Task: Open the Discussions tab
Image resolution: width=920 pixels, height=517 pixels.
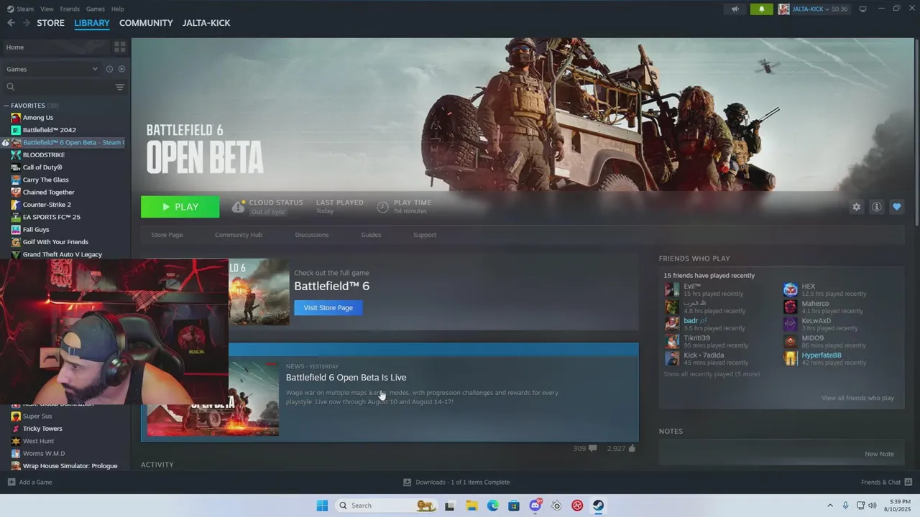Action: coord(312,235)
